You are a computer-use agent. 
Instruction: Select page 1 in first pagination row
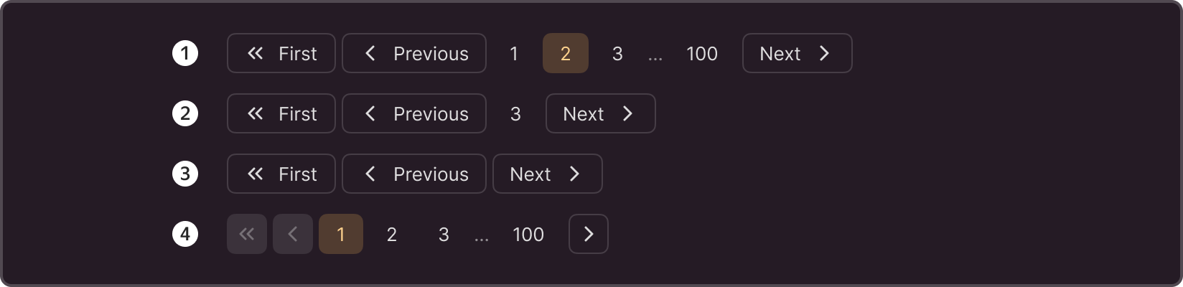pyautogui.click(x=514, y=53)
